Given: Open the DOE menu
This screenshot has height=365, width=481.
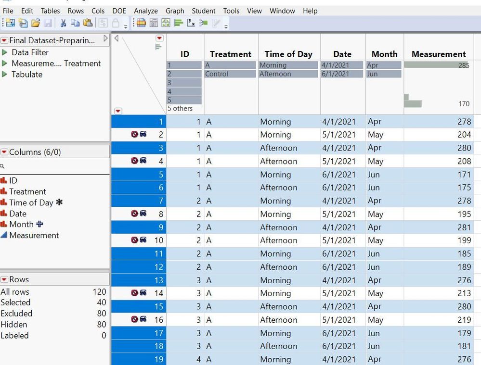Looking at the screenshot, I should [118, 11].
